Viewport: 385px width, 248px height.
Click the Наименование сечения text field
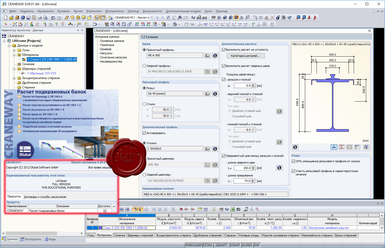pyautogui.click(x=215, y=194)
